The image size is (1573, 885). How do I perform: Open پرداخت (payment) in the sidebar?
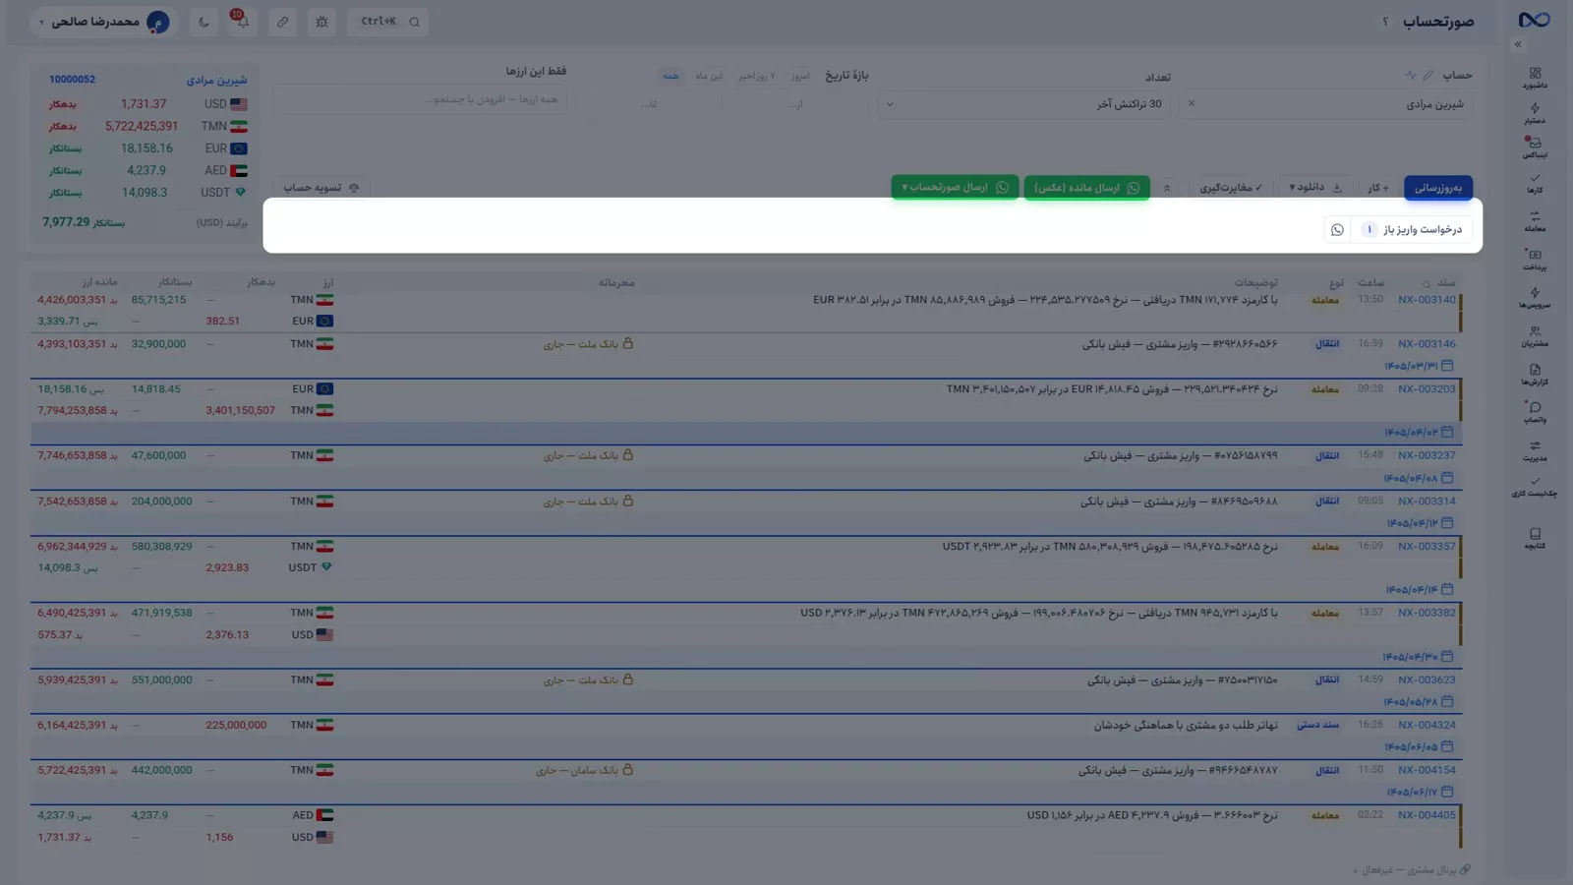click(1535, 260)
